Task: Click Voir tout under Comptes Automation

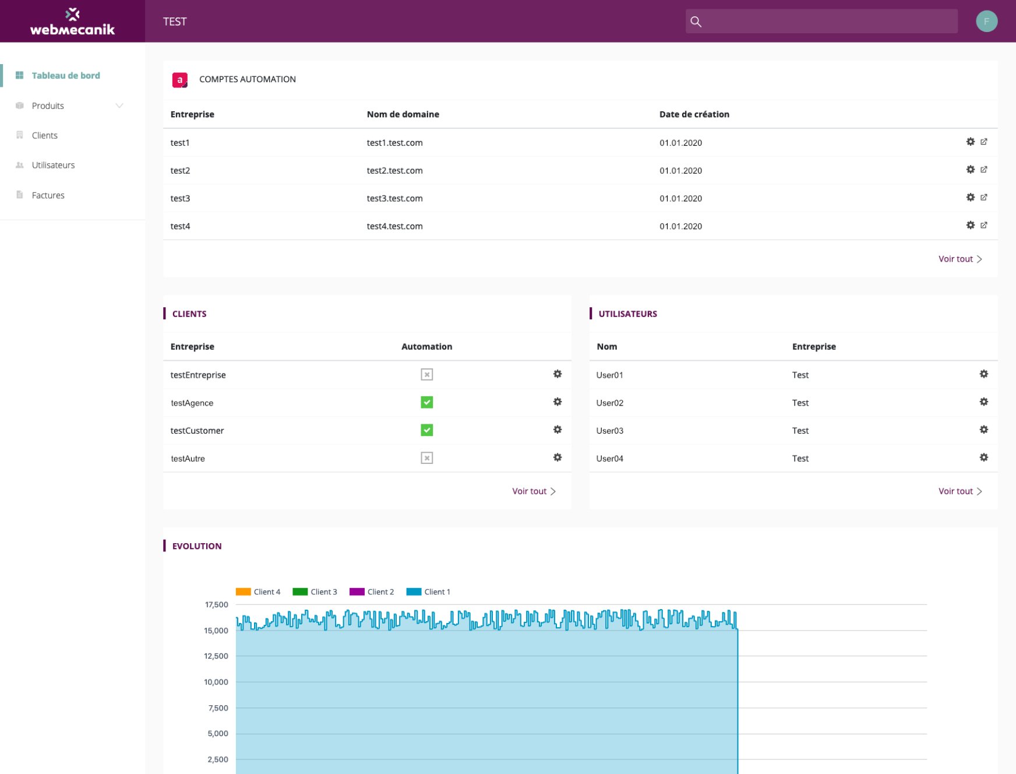Action: (x=960, y=259)
